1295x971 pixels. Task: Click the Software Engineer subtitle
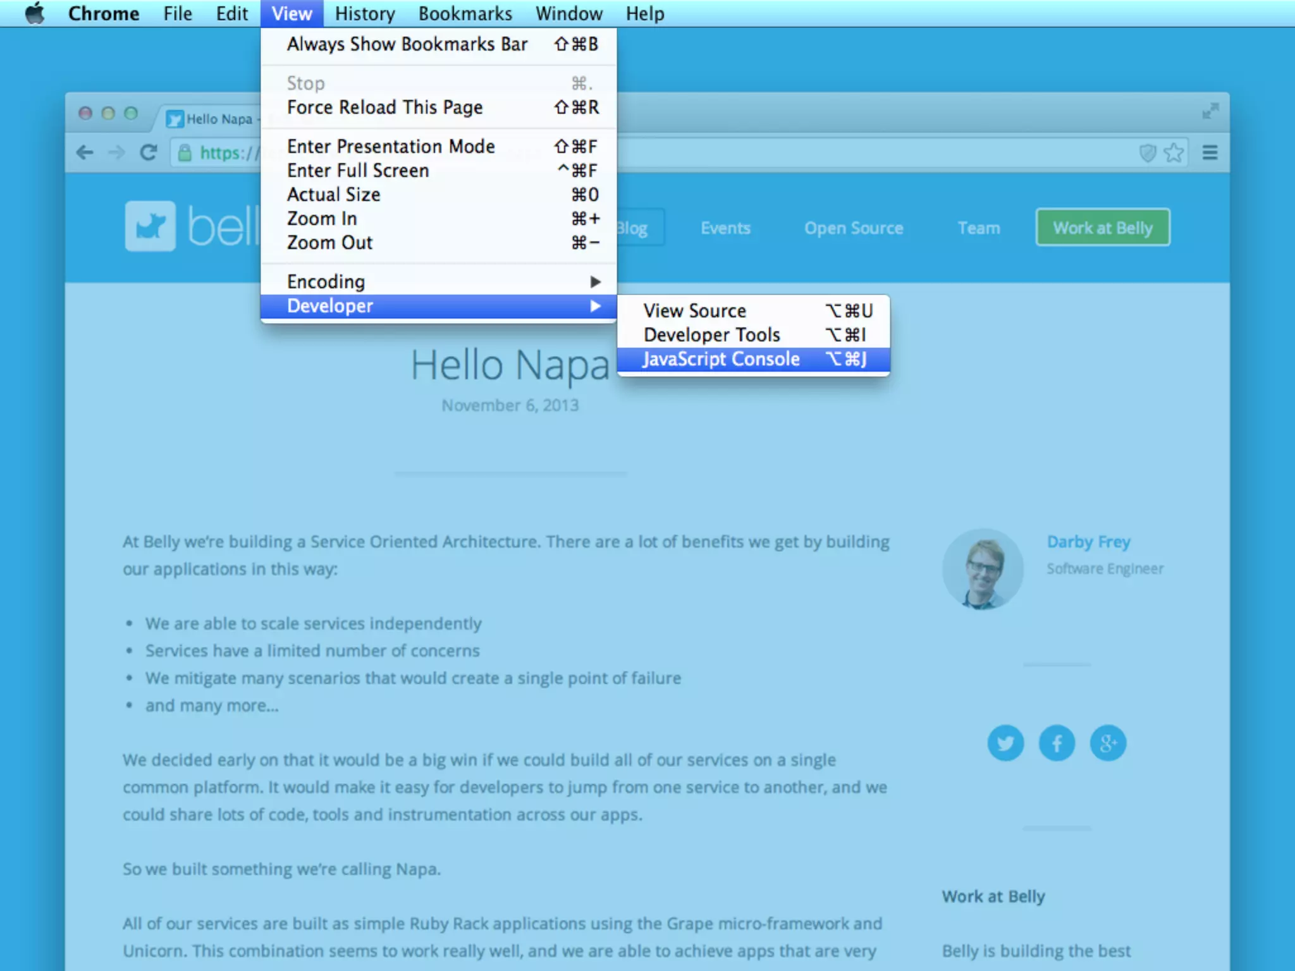pos(1105,569)
